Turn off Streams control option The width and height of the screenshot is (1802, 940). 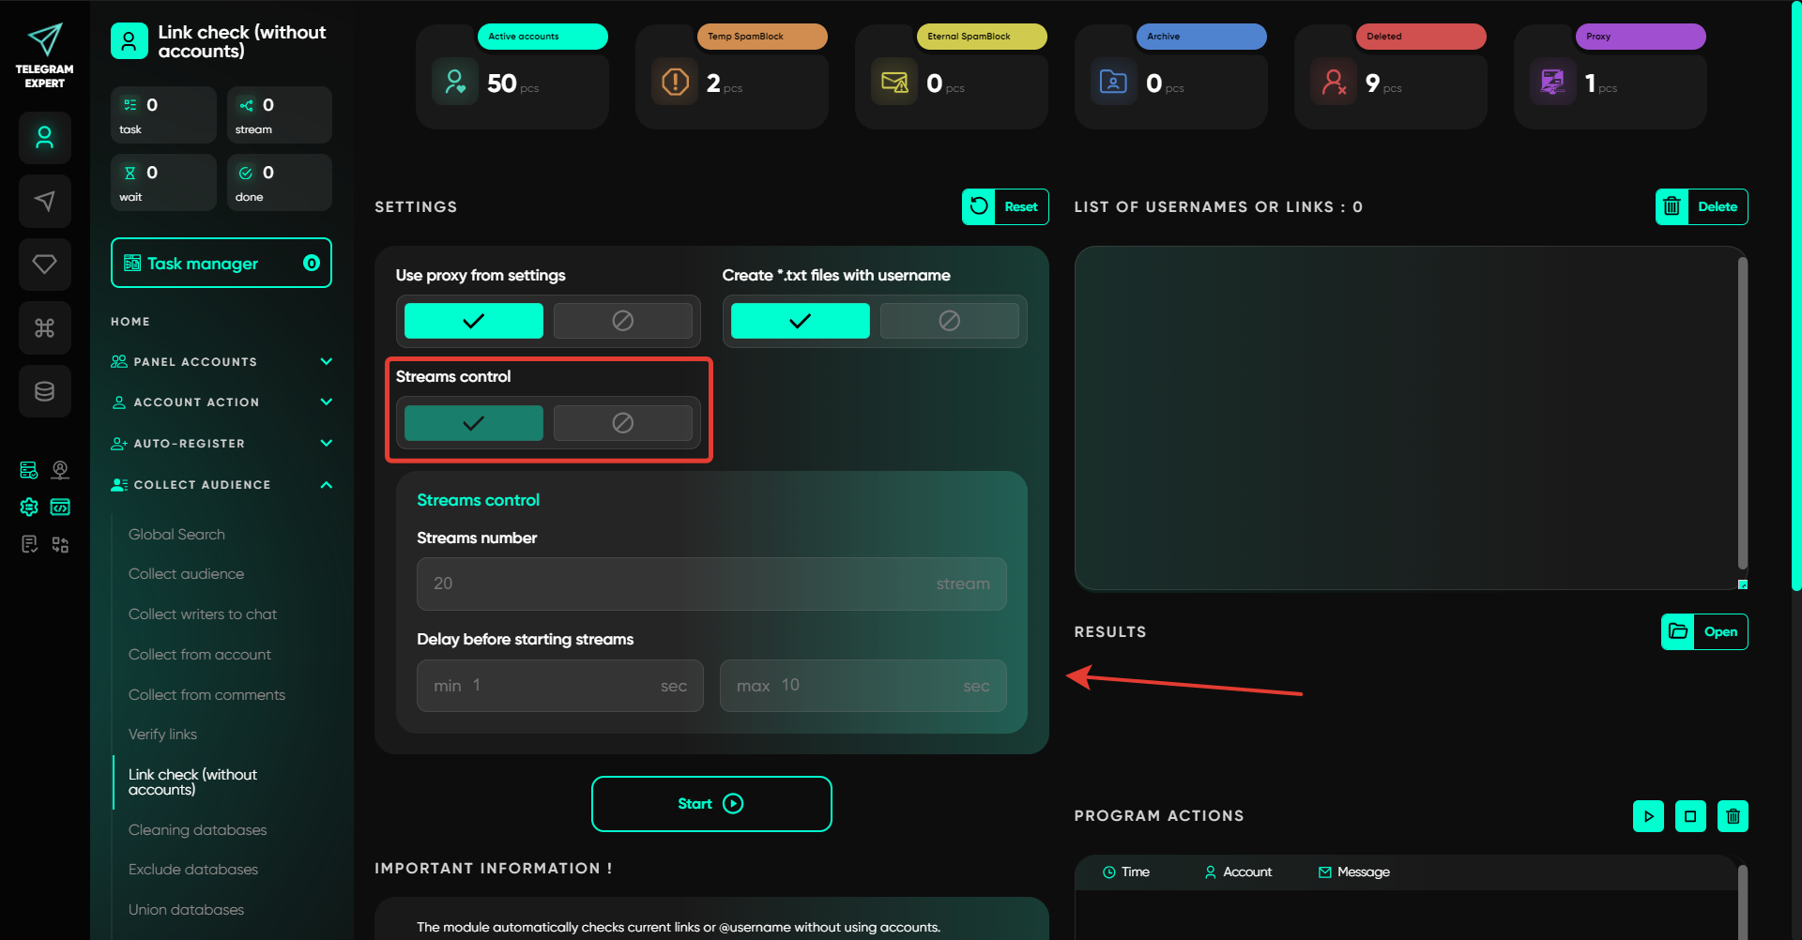pyautogui.click(x=622, y=423)
